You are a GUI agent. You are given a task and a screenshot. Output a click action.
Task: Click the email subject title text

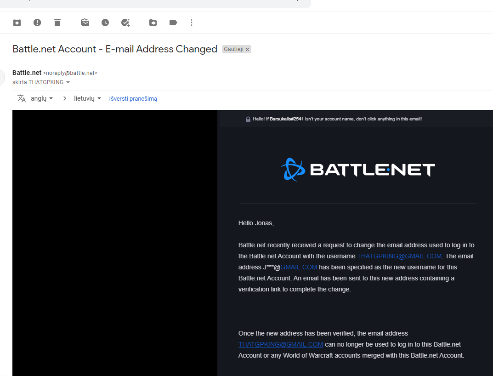pyautogui.click(x=115, y=49)
